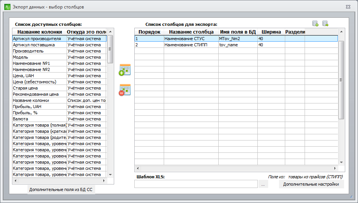
Task: Select 'Артикул поставщика' row
Action: pyautogui.click(x=59, y=45)
